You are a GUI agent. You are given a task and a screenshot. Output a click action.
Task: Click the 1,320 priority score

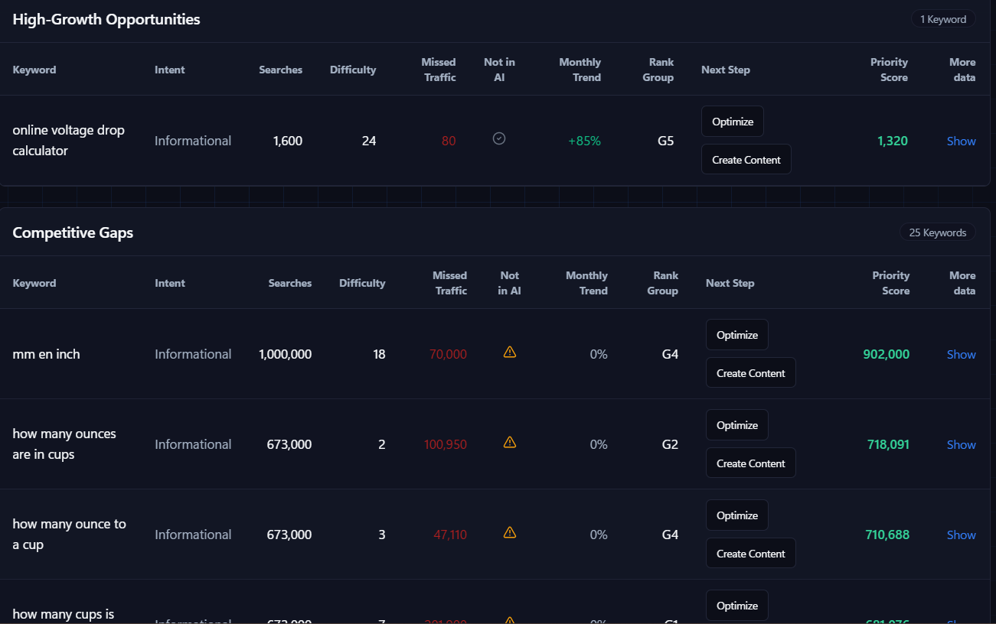point(893,141)
